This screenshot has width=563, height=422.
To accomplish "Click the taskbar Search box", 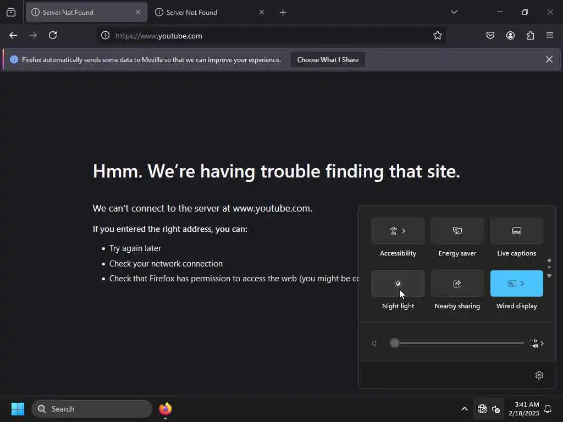I will [92, 409].
